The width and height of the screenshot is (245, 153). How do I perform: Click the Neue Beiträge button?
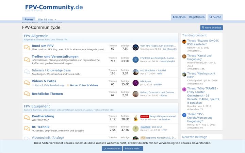[x=211, y=28]
